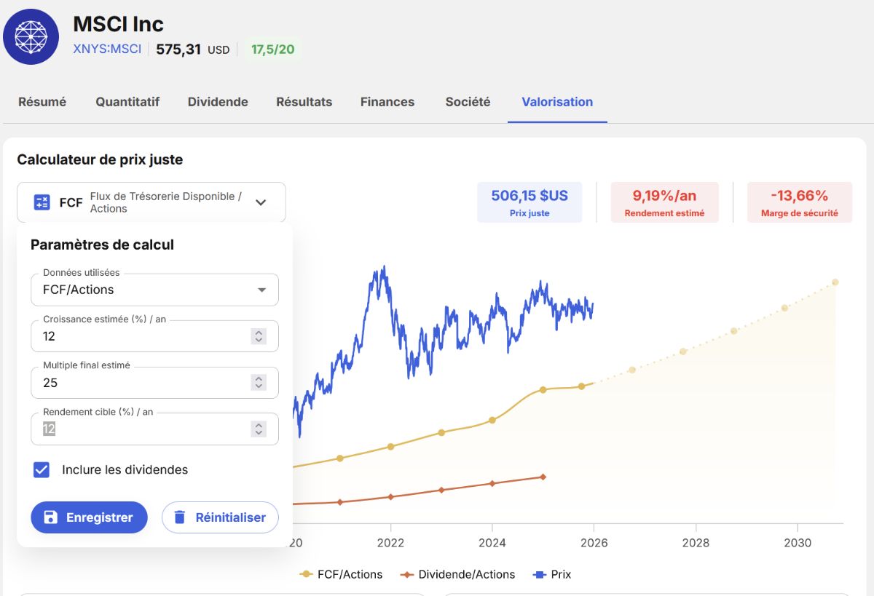Click the -13,66% Marge de sécurité box

pos(800,202)
